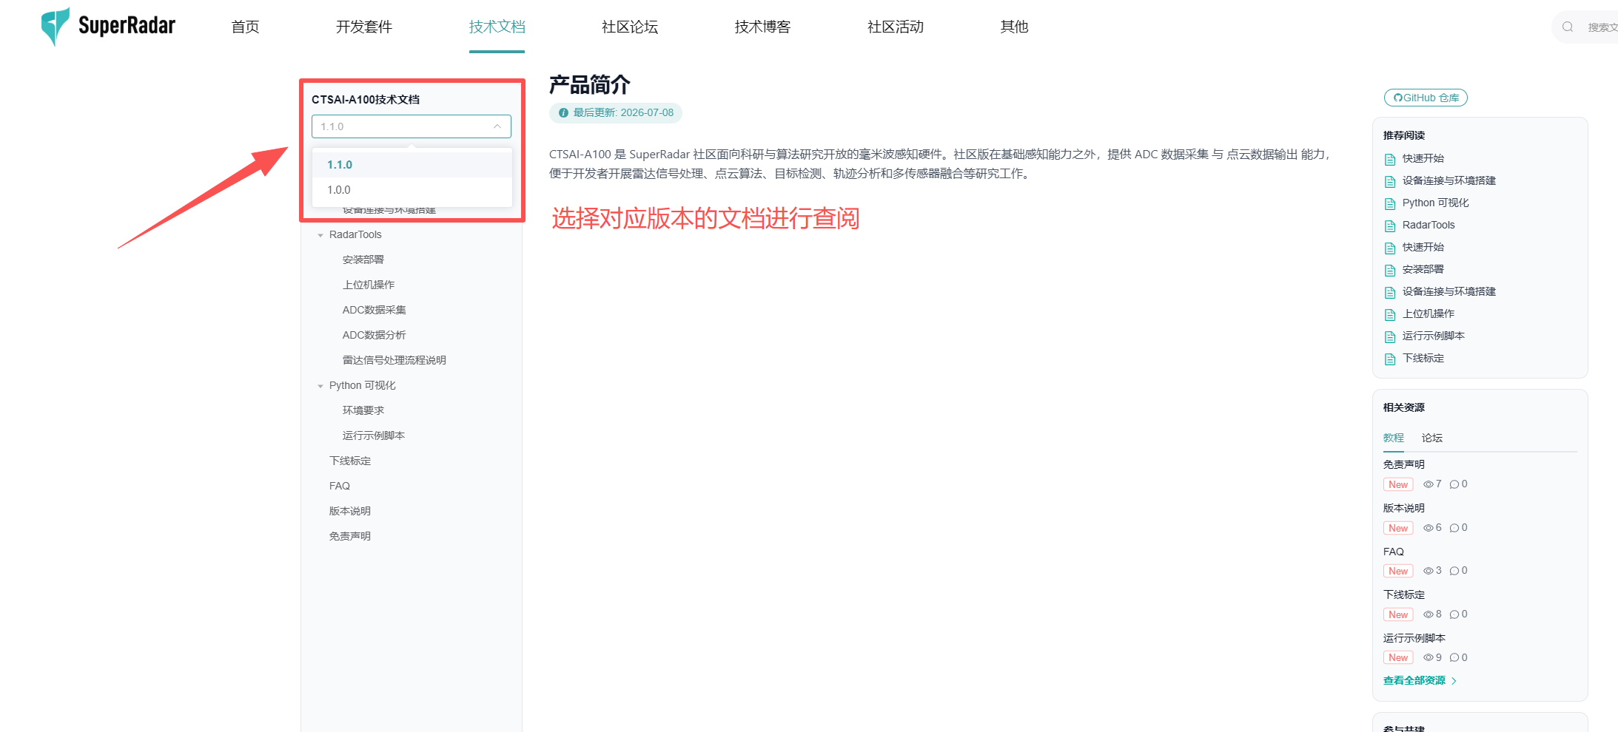The image size is (1618, 732).
Task: Go to 社区论坛 in top navigation
Action: coord(630,27)
